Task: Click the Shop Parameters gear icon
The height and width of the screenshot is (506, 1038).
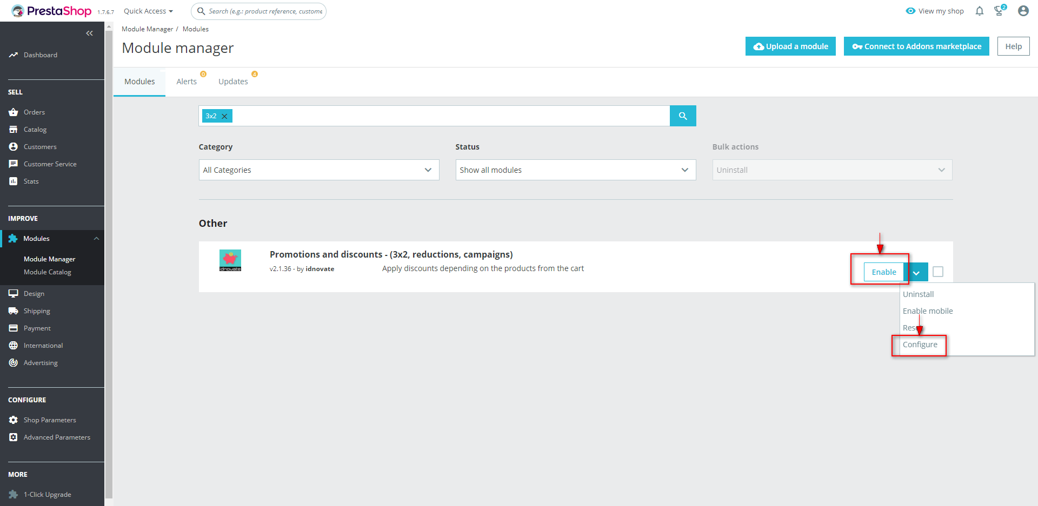Action: tap(14, 420)
